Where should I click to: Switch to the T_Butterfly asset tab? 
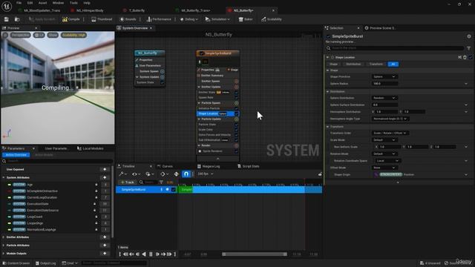pos(137,10)
